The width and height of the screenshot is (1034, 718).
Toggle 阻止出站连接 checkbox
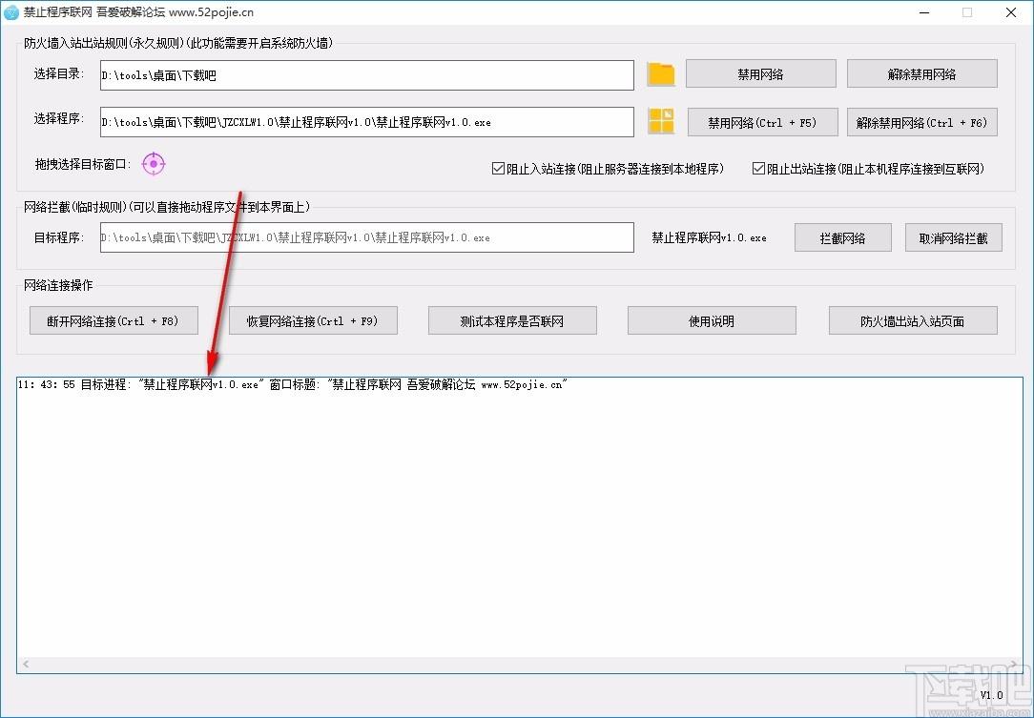tap(758, 169)
